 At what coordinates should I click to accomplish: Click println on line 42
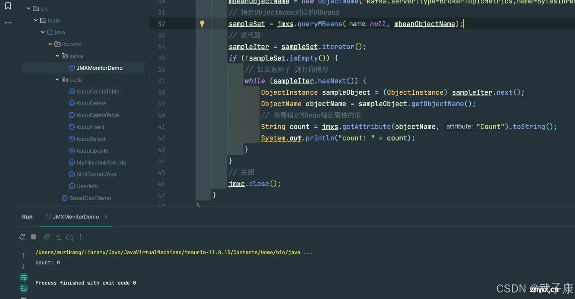[319, 138]
